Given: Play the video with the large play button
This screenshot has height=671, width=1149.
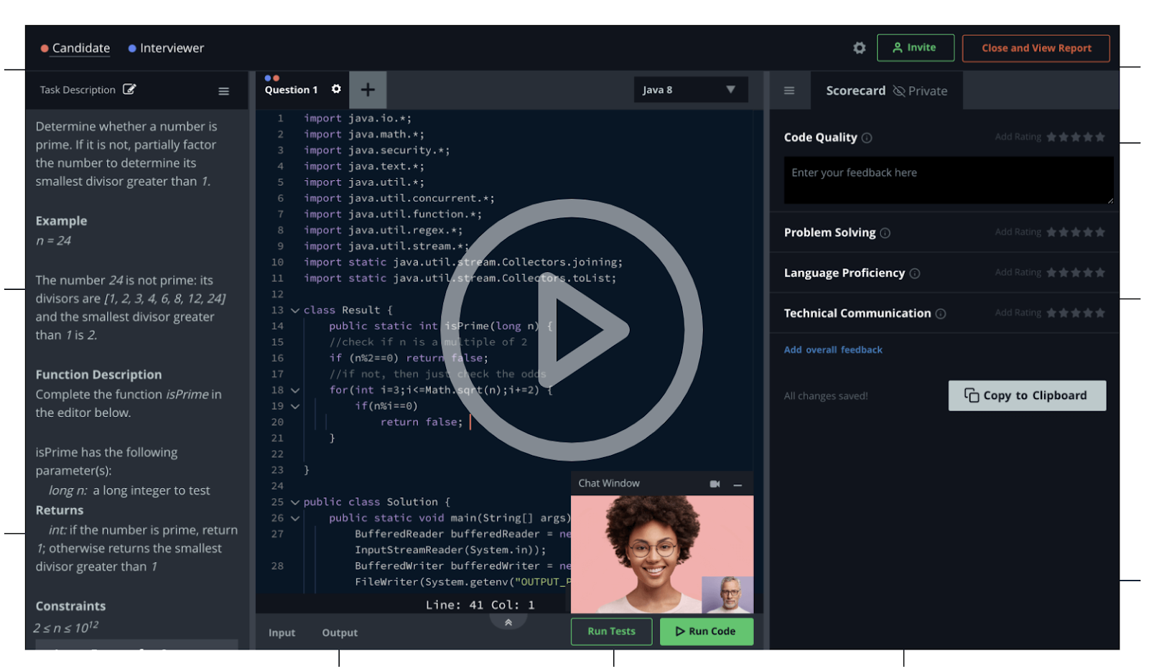Looking at the screenshot, I should coord(572,329).
